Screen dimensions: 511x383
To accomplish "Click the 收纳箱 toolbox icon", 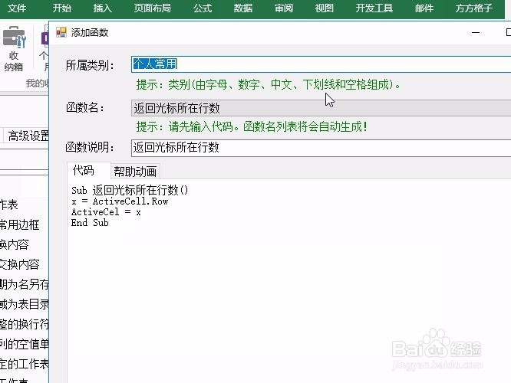I will pos(14,49).
